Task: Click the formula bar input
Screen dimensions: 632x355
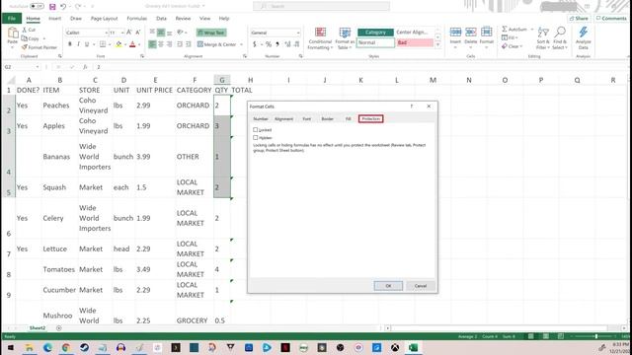Action: [360, 67]
